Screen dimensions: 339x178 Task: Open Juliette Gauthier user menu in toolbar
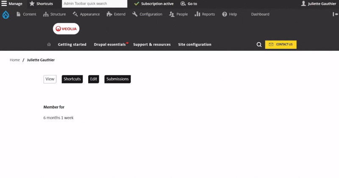coord(319,4)
